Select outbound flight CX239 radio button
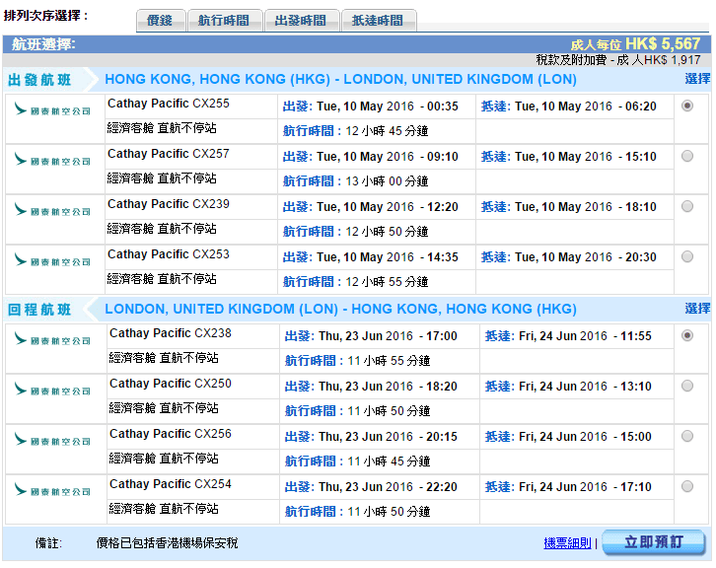 tap(687, 206)
